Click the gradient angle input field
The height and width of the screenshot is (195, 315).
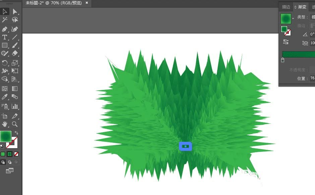pos(312,34)
